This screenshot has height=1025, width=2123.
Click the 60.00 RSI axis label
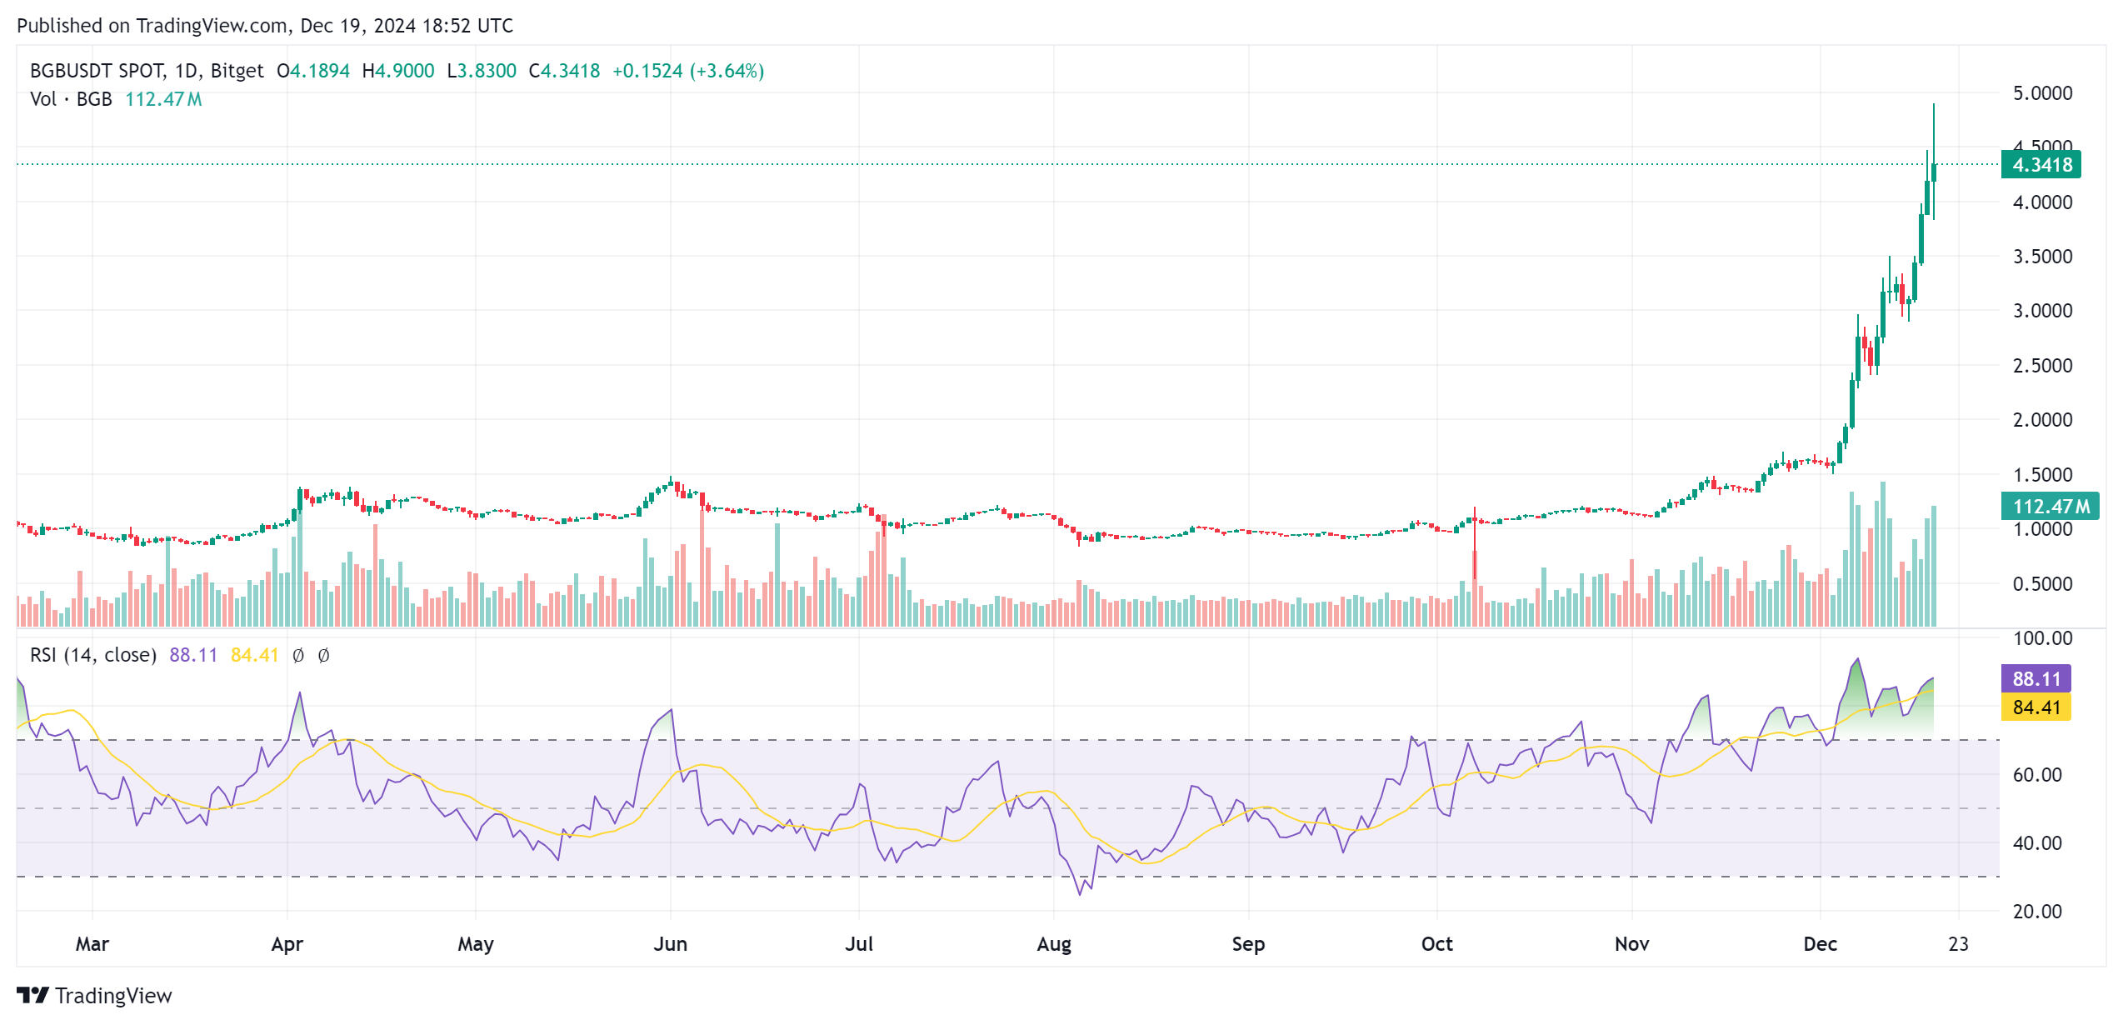pyautogui.click(x=2037, y=775)
